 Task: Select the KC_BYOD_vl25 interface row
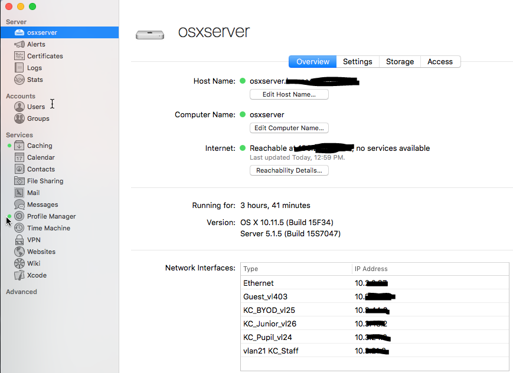pos(375,310)
